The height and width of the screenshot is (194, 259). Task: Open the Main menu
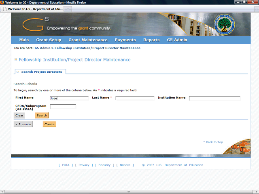click(x=24, y=40)
